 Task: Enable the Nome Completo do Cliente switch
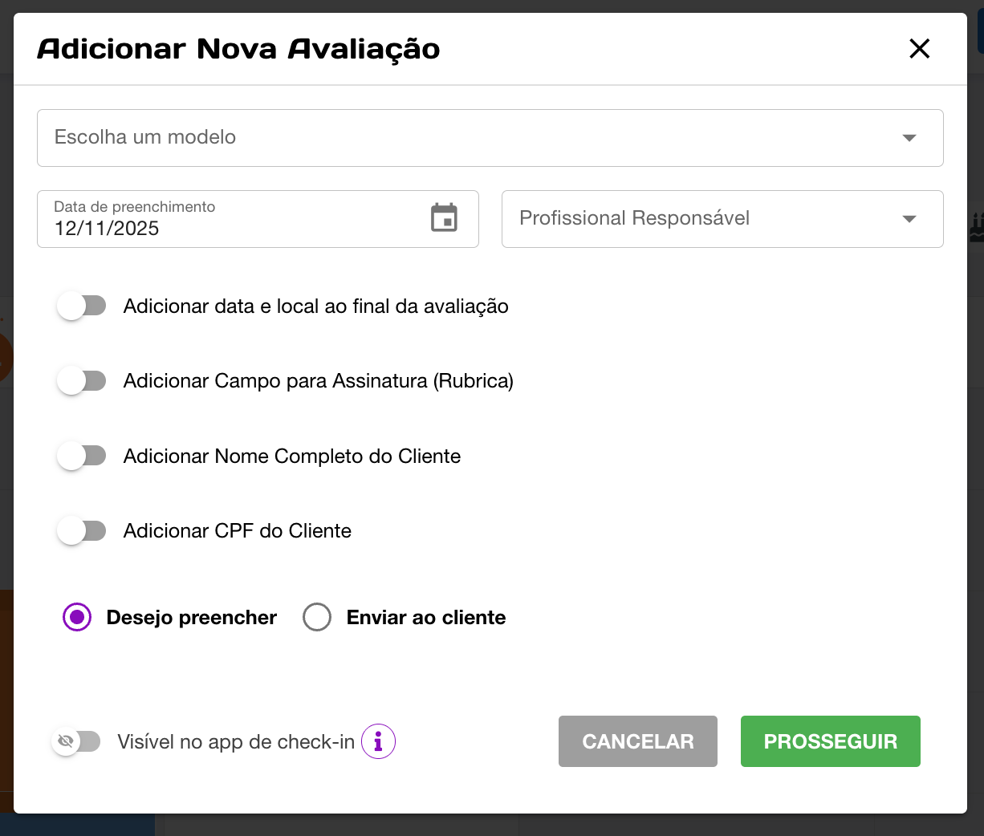point(81,456)
